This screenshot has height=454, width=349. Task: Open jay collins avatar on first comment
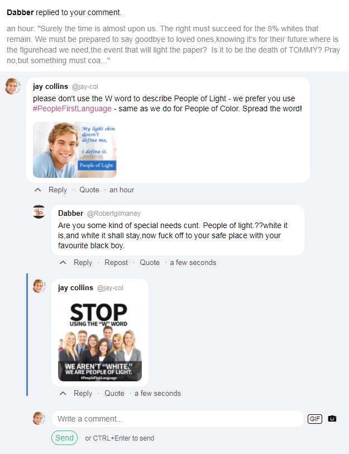[x=13, y=86]
